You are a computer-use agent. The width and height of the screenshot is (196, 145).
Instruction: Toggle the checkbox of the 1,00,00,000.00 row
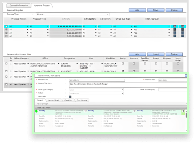(6, 30)
